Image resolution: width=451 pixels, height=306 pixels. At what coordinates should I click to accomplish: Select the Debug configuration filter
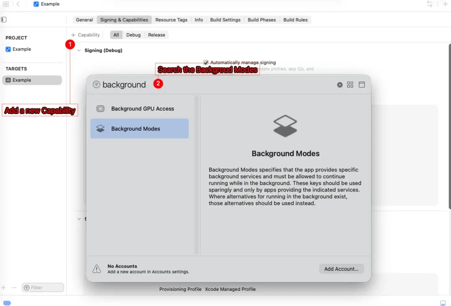click(x=133, y=35)
